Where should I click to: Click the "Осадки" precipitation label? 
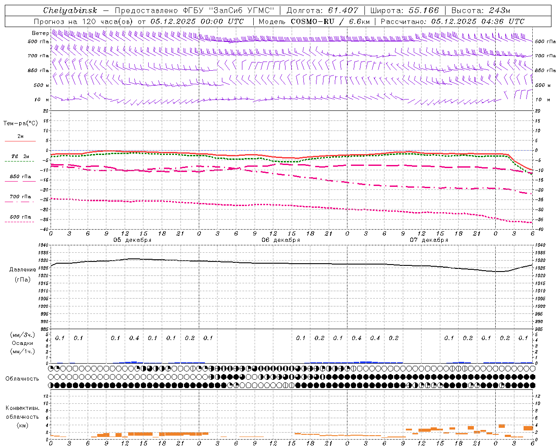coord(22,343)
